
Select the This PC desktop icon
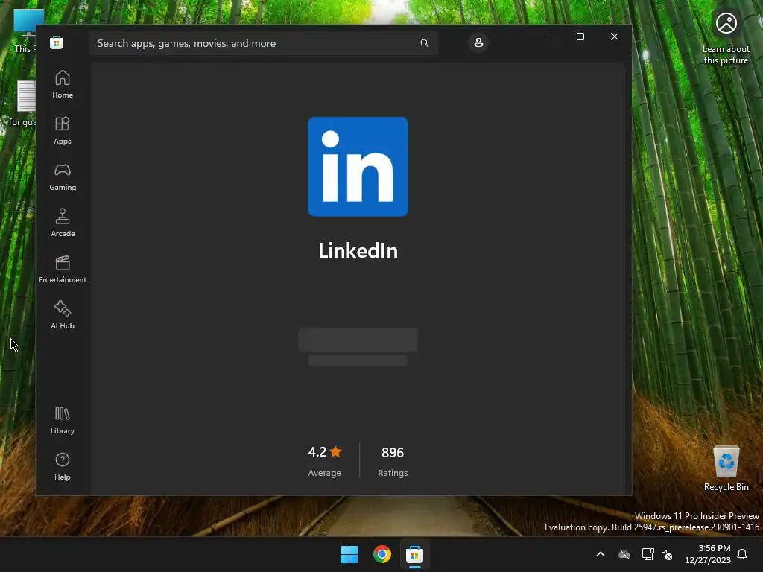tap(25, 31)
